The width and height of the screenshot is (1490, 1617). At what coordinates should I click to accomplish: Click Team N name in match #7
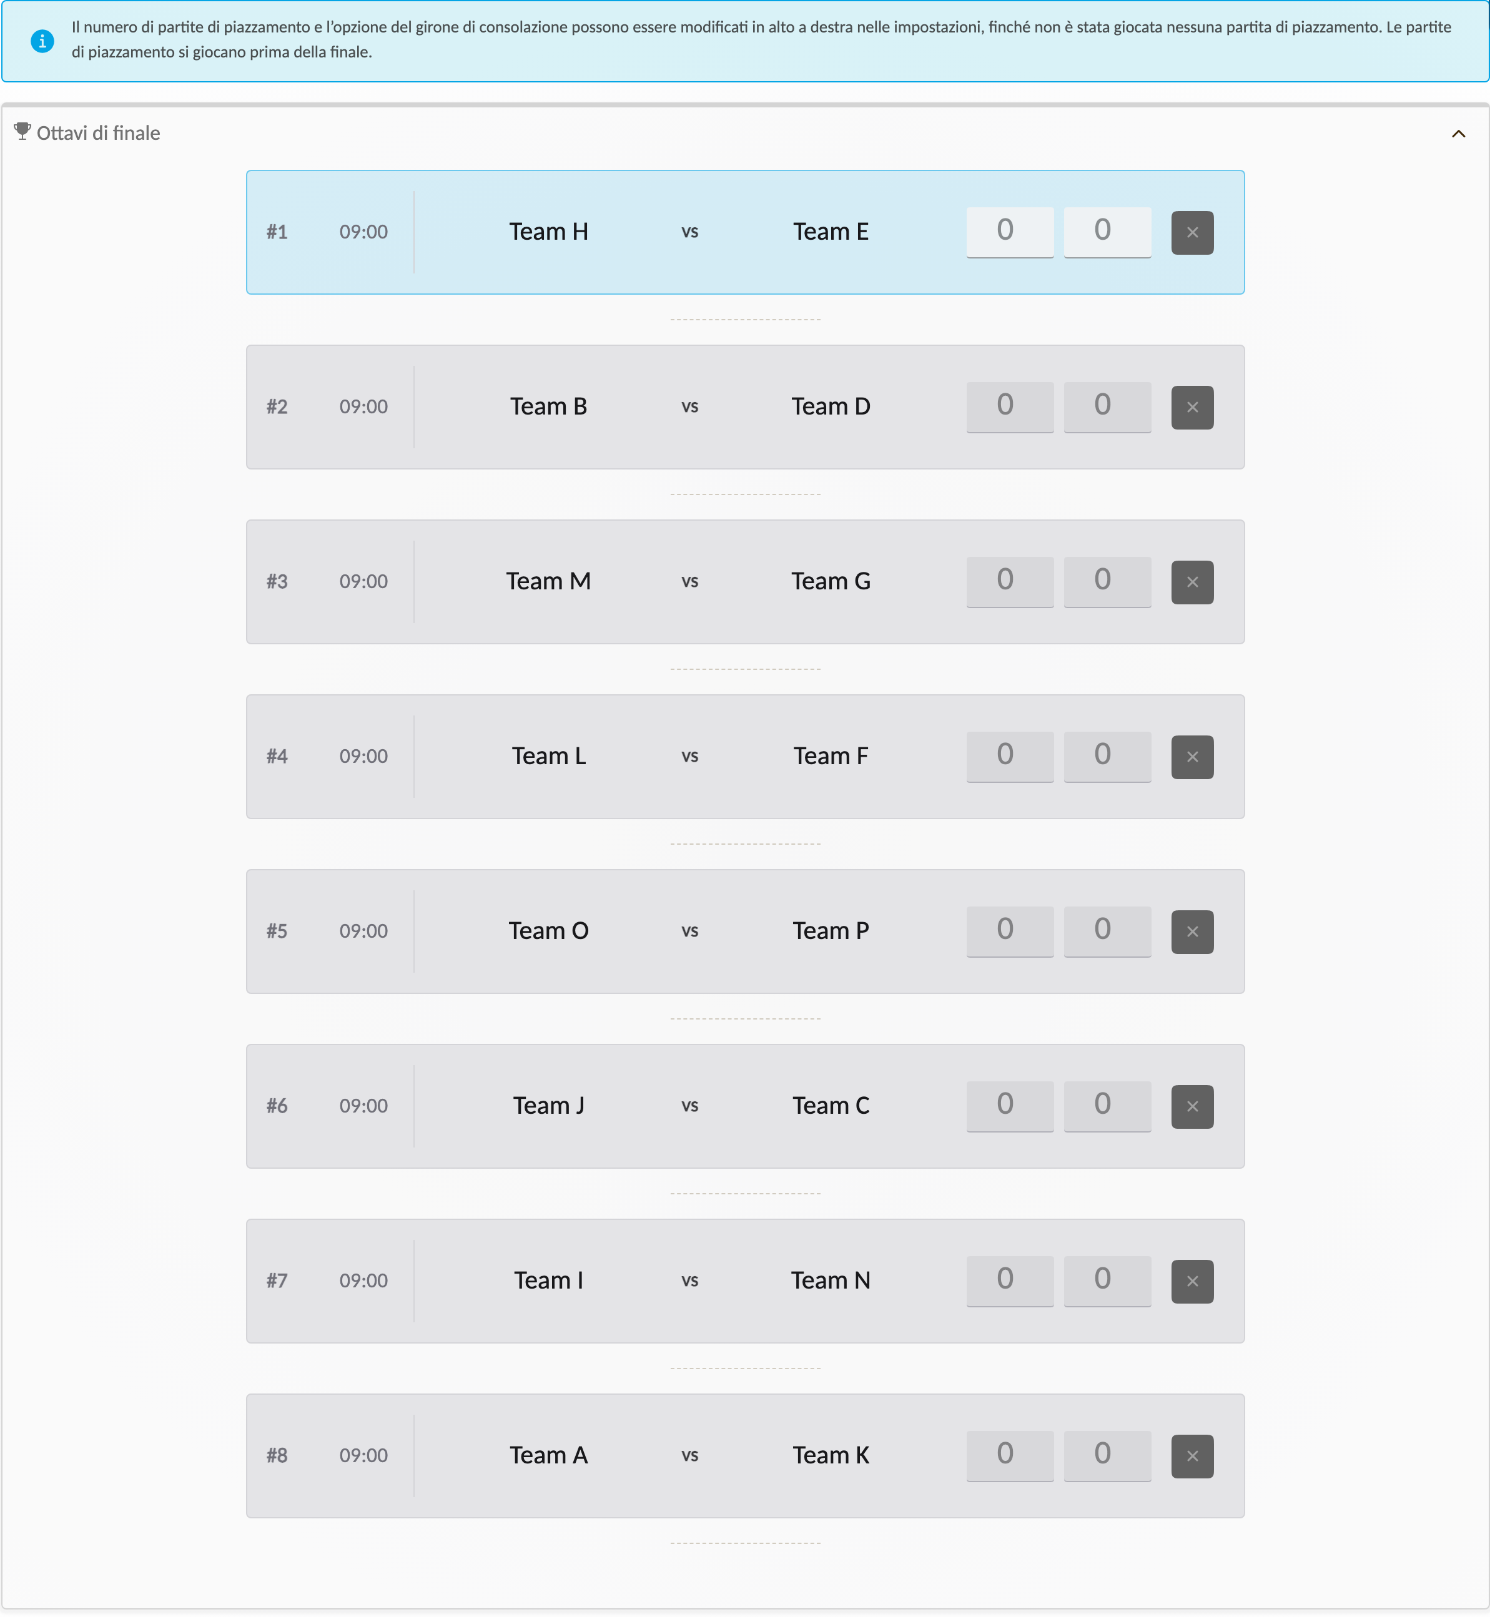point(831,1281)
